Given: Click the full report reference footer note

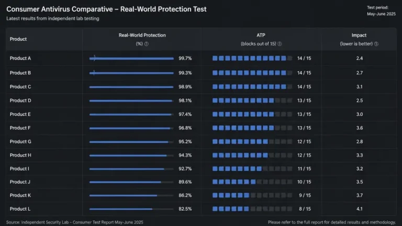Looking at the screenshot, I should 332,222.
